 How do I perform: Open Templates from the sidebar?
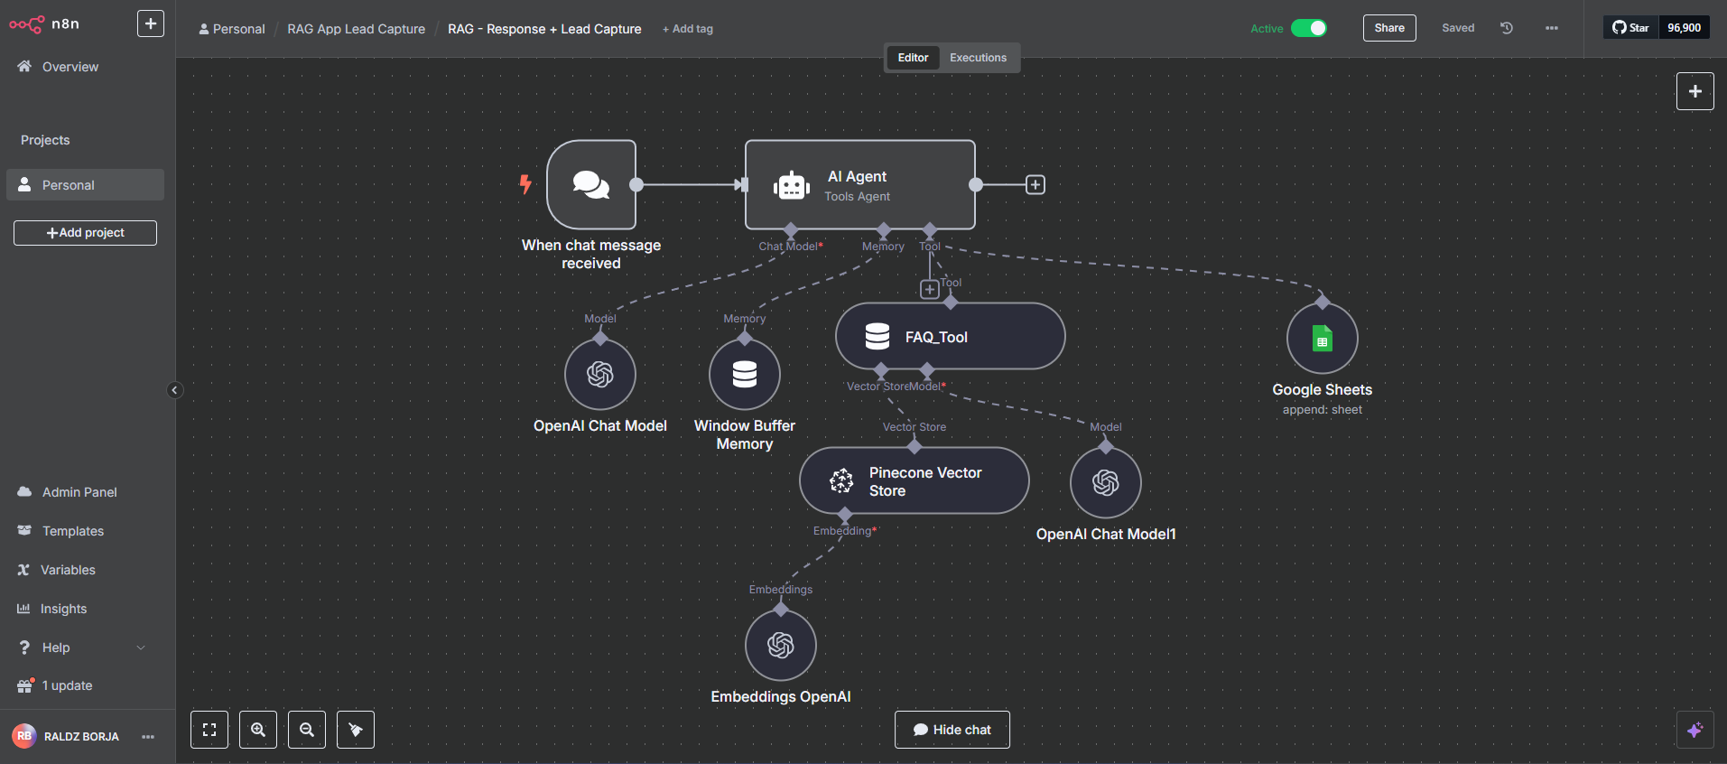(73, 531)
